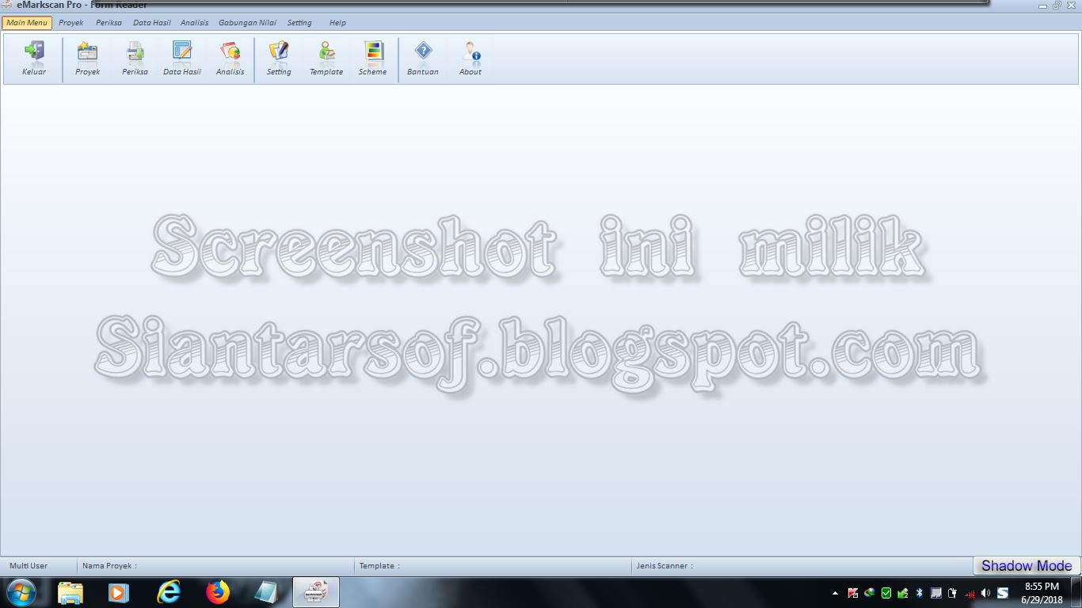This screenshot has height=608, width=1082.
Task: Click the Template status bar field
Action: tap(493, 566)
